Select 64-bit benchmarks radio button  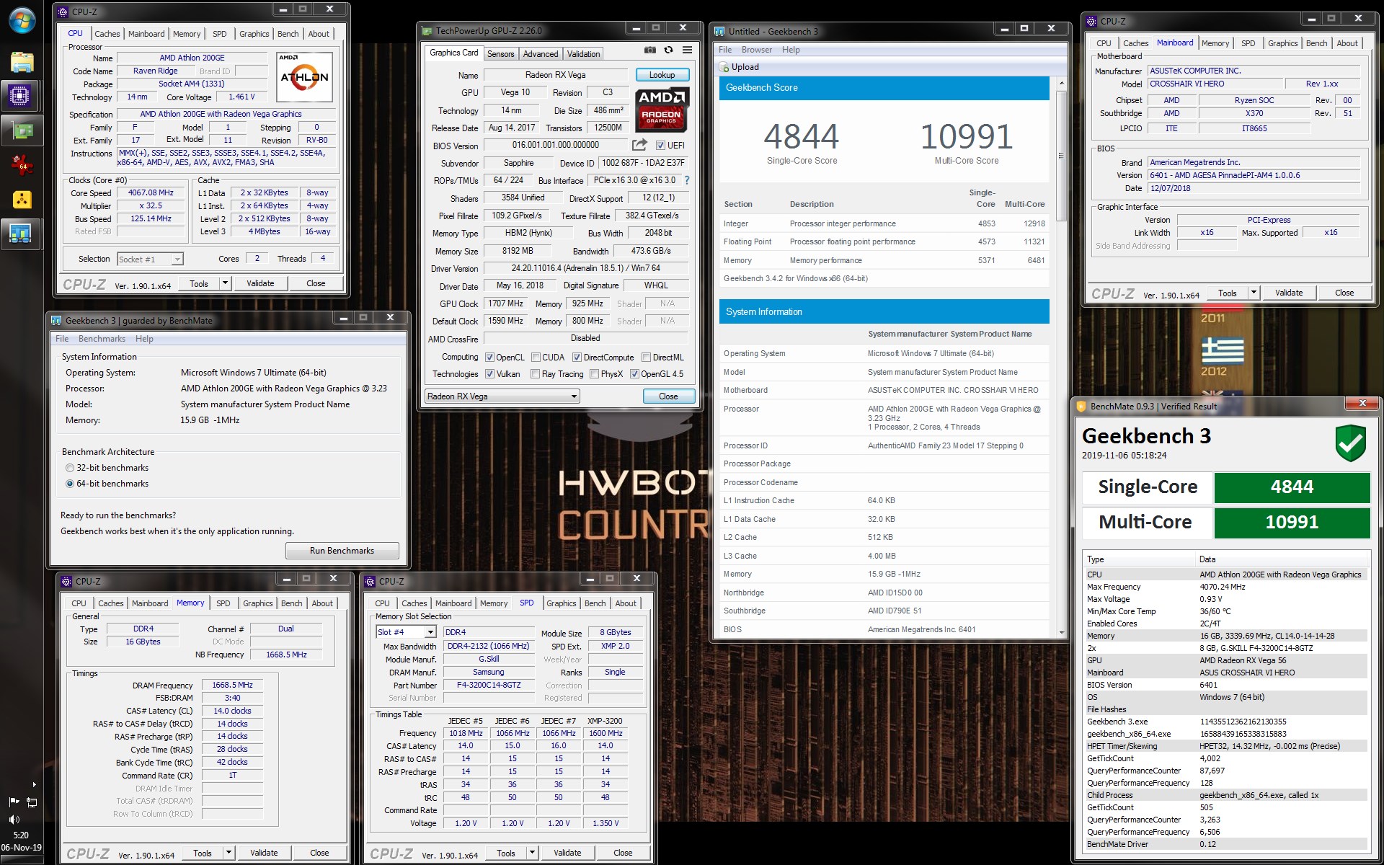70,484
